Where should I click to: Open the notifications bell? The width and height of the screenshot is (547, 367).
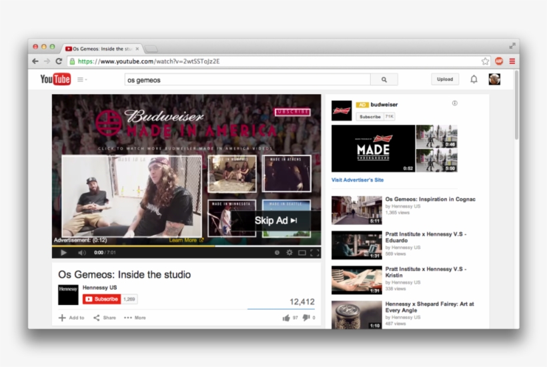pos(474,79)
